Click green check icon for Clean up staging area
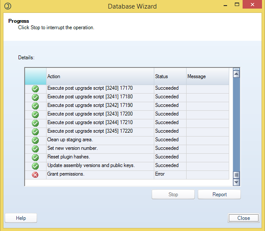Screen dimensions: 265x231 coord(35,140)
